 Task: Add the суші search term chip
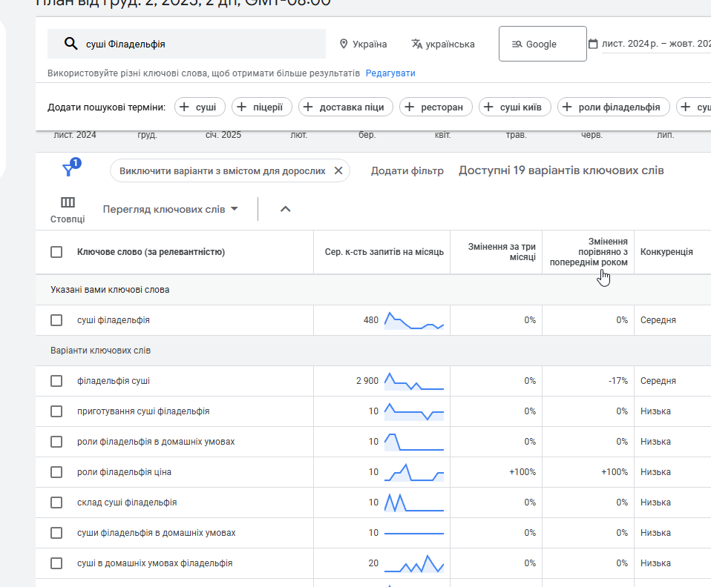pyautogui.click(x=199, y=107)
